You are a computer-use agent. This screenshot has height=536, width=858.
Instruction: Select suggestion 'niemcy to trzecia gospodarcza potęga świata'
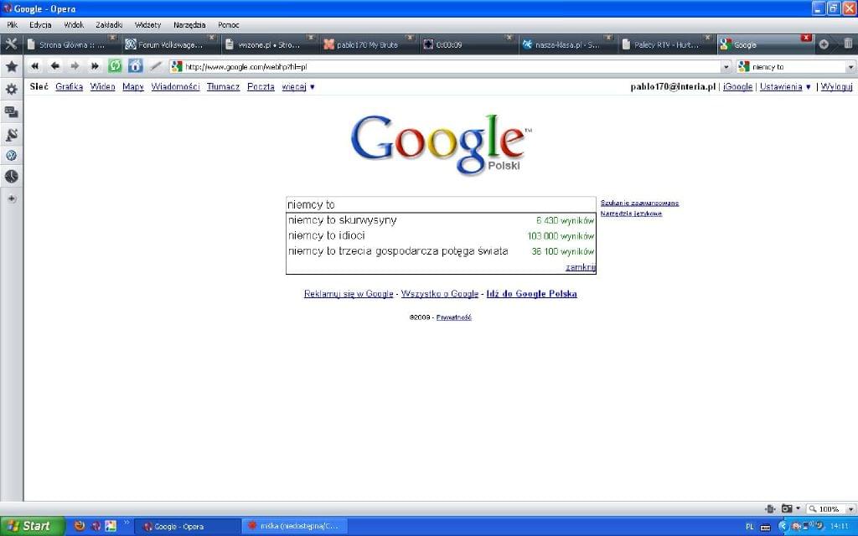tap(441, 251)
